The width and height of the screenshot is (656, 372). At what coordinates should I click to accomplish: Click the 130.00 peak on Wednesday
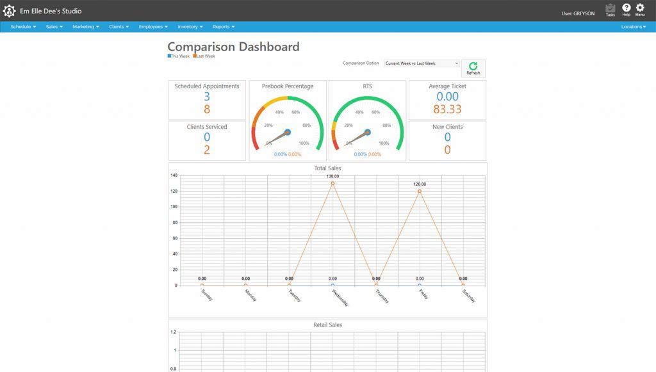332,182
